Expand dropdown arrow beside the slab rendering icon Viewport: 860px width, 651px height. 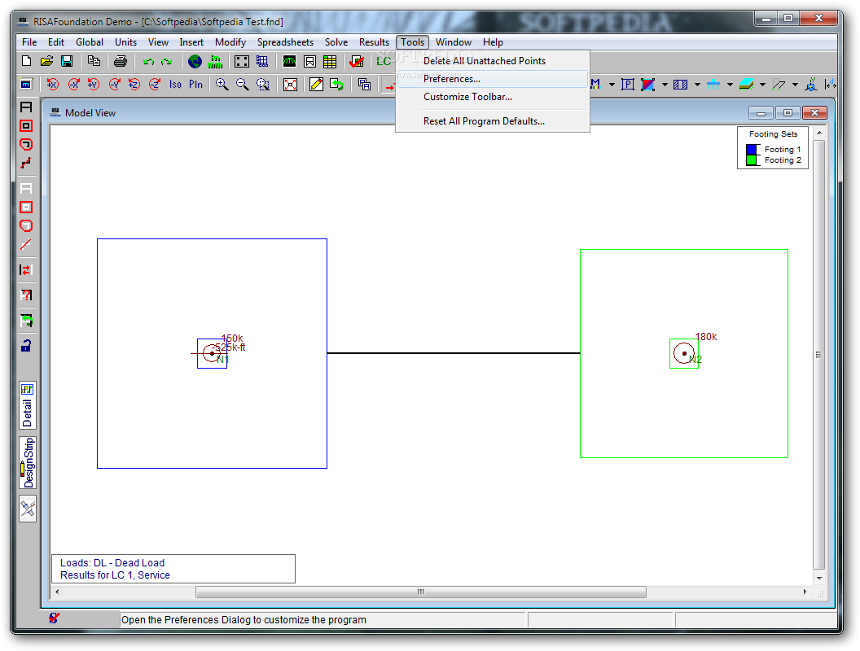[x=665, y=85]
